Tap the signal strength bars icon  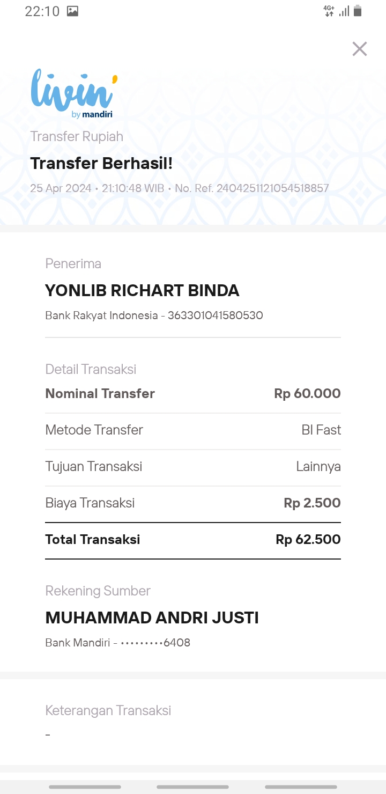point(344,11)
